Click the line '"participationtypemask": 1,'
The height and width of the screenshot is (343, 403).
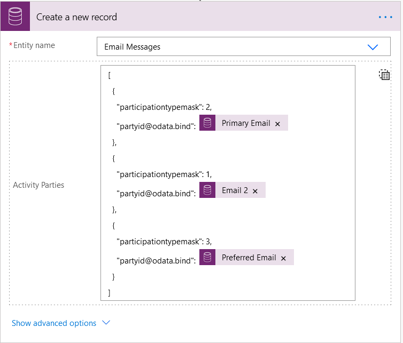click(x=164, y=174)
